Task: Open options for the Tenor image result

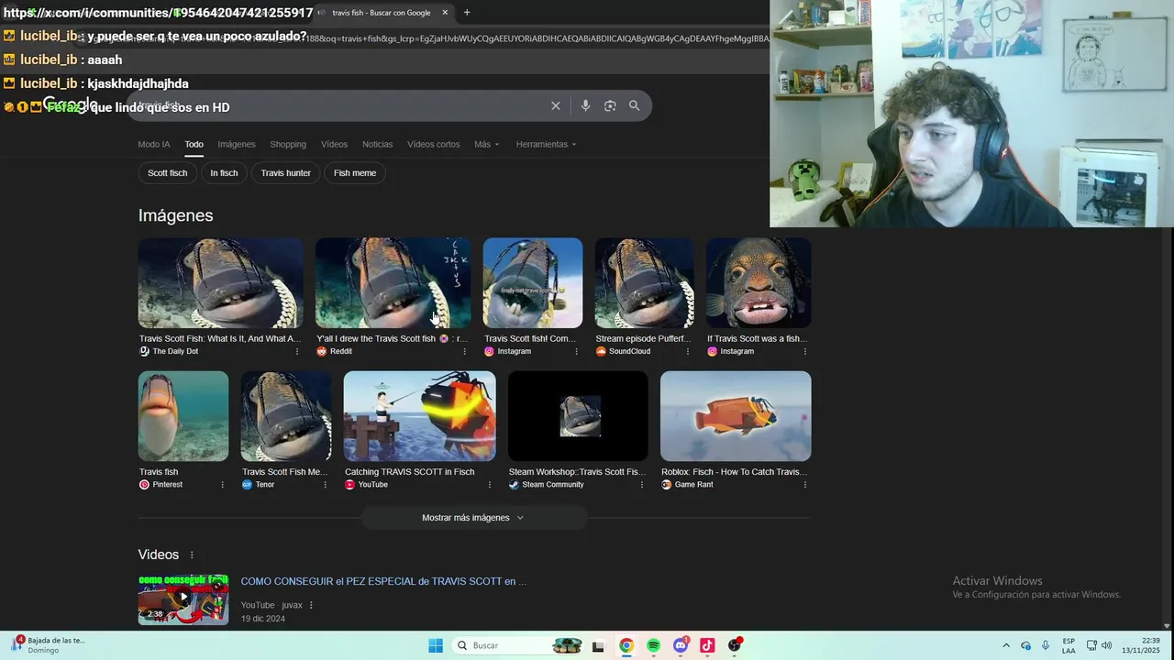Action: click(325, 485)
